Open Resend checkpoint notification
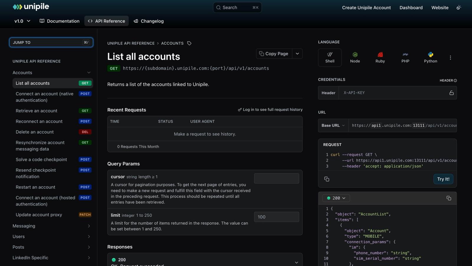This screenshot has width=472, height=266. click(53, 173)
